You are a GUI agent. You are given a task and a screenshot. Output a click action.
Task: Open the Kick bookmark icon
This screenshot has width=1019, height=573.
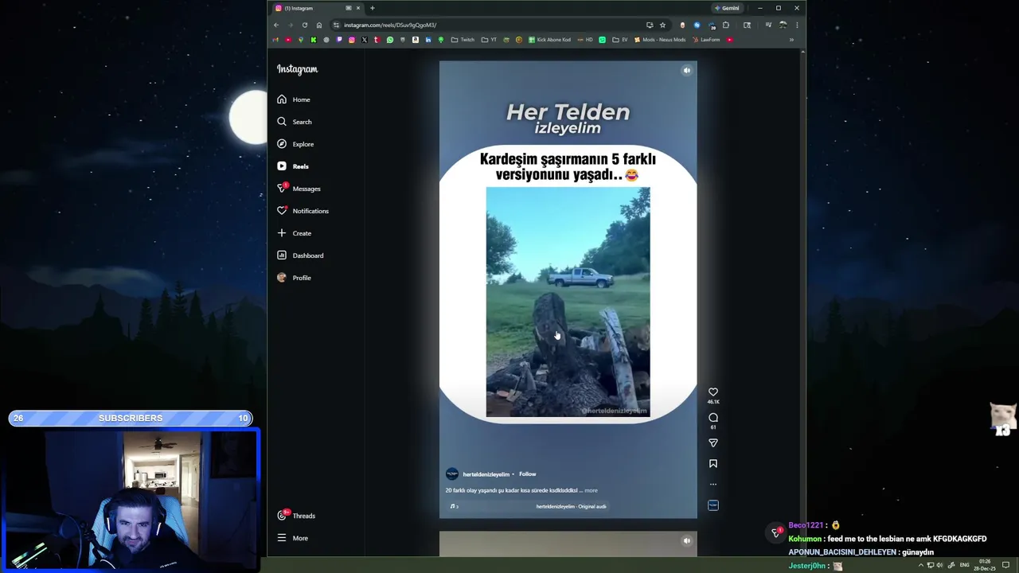click(314, 40)
